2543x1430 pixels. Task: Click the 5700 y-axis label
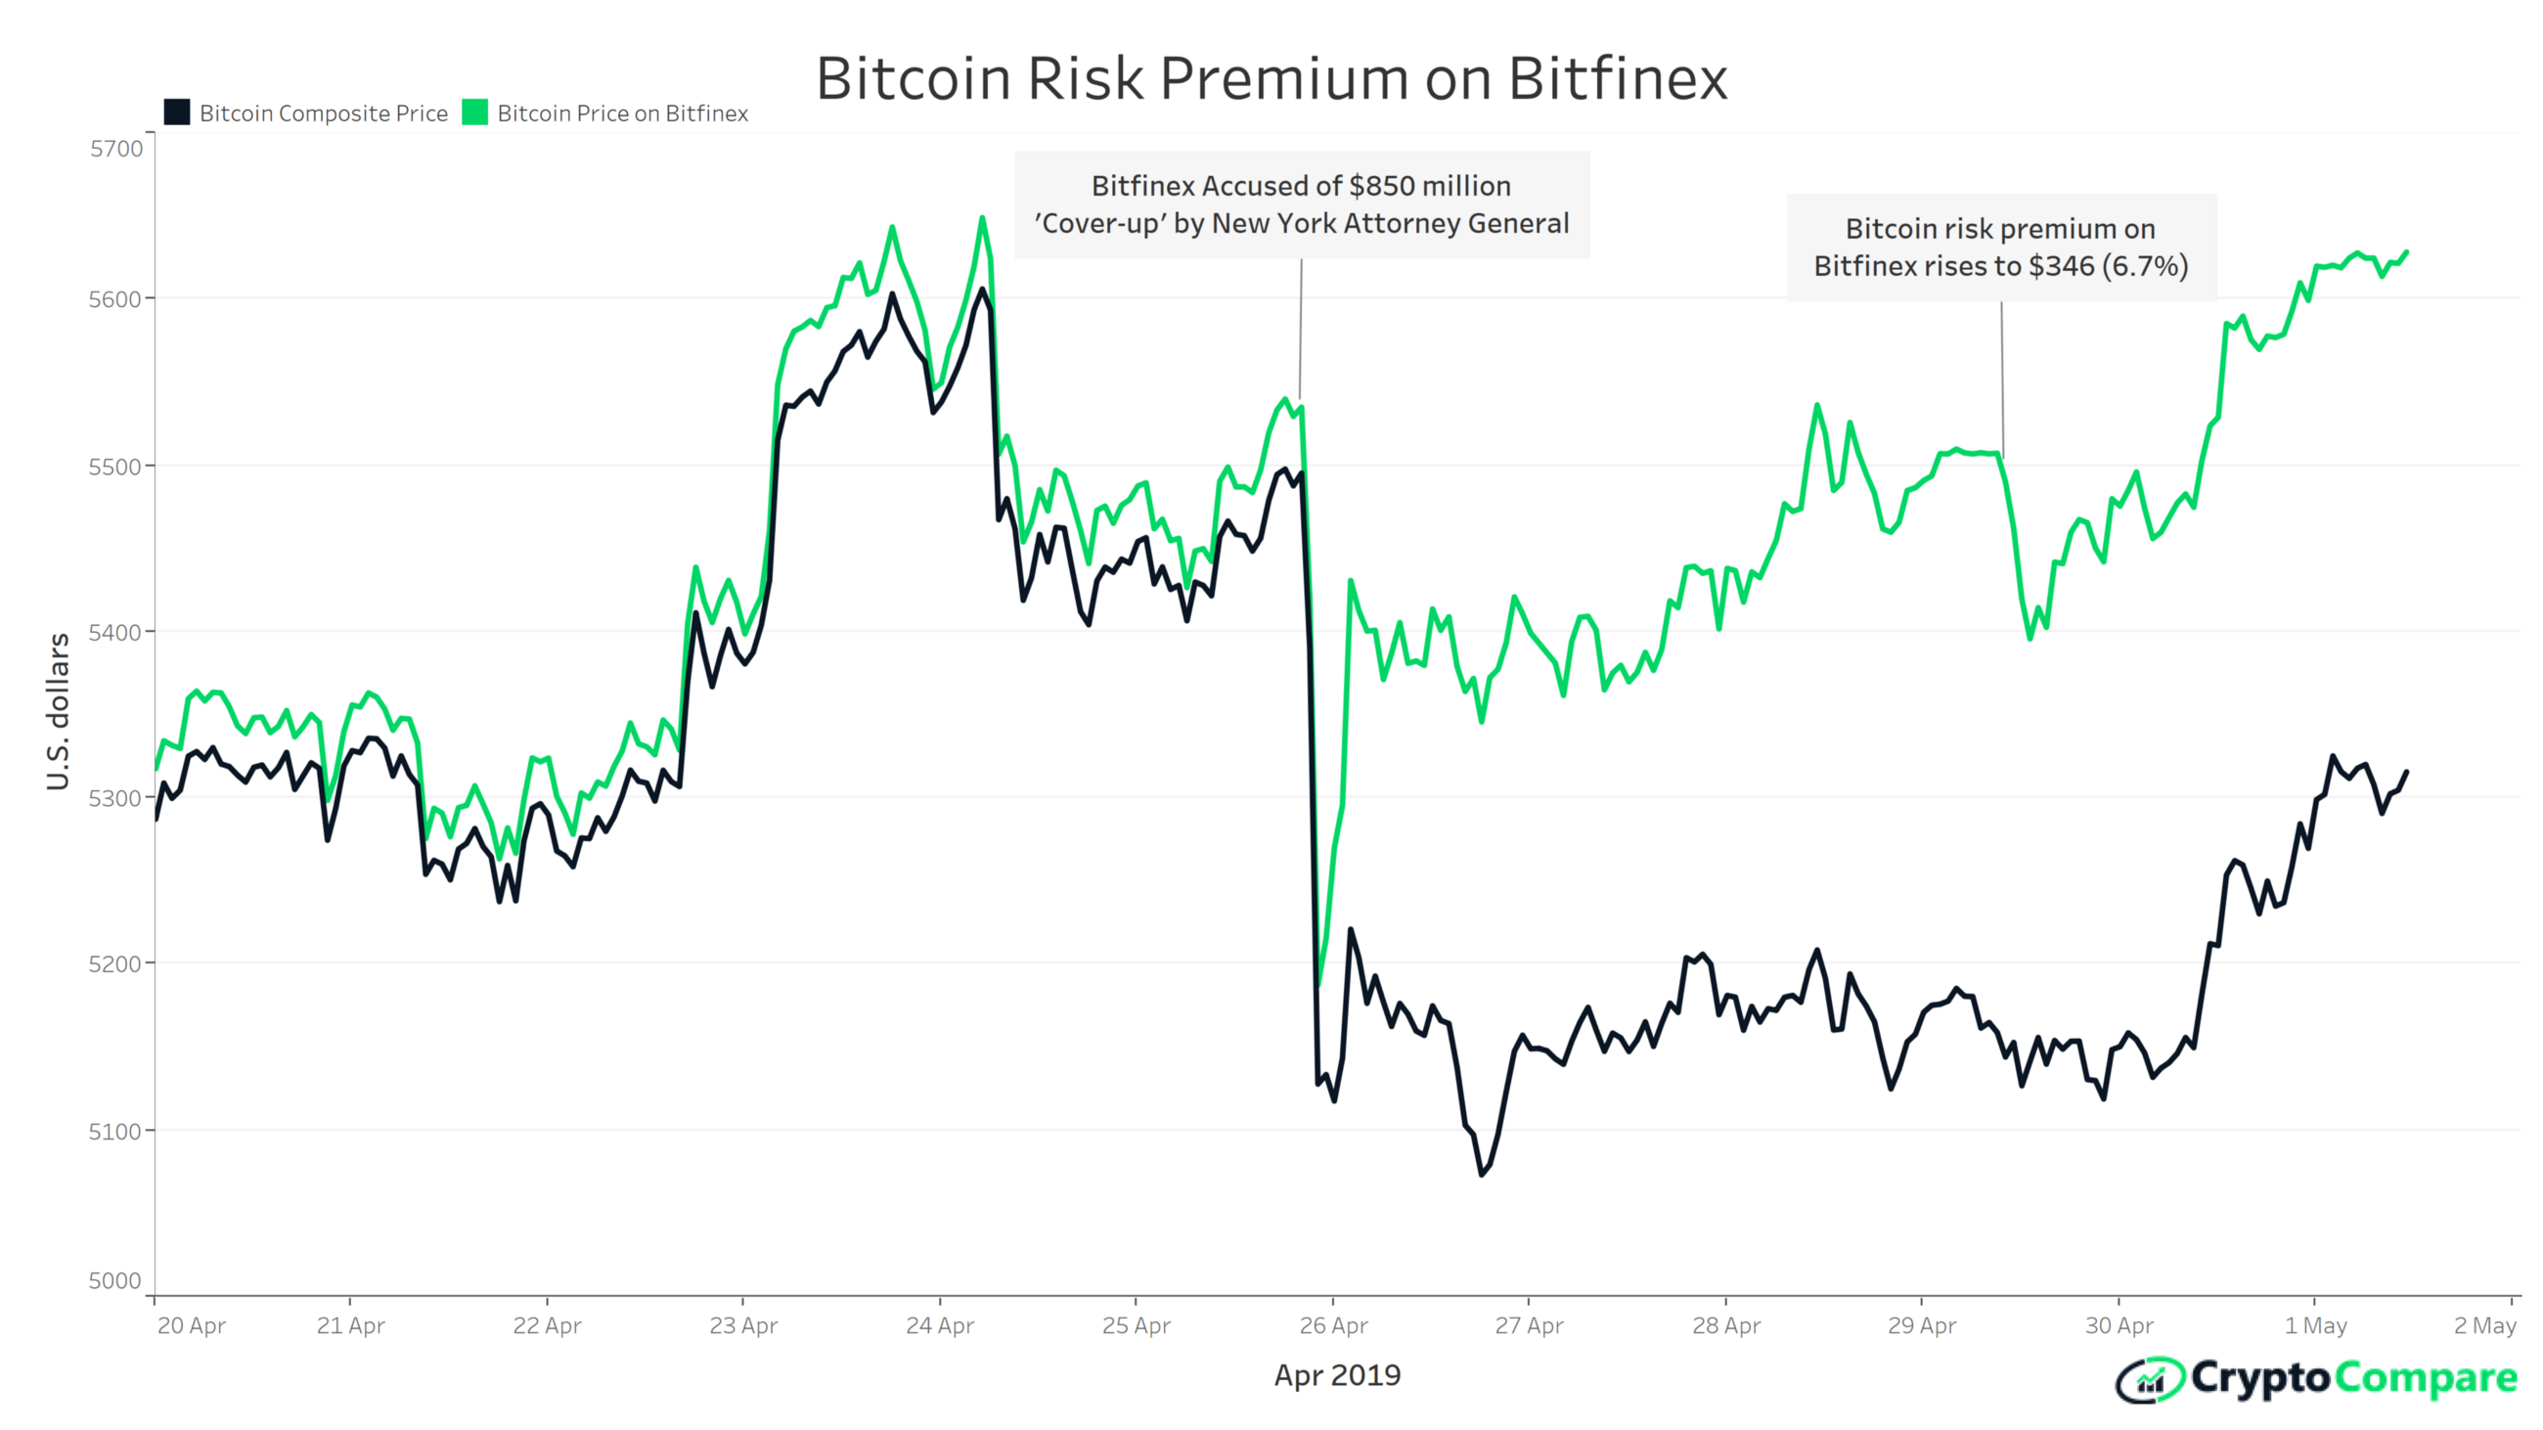[x=116, y=149]
